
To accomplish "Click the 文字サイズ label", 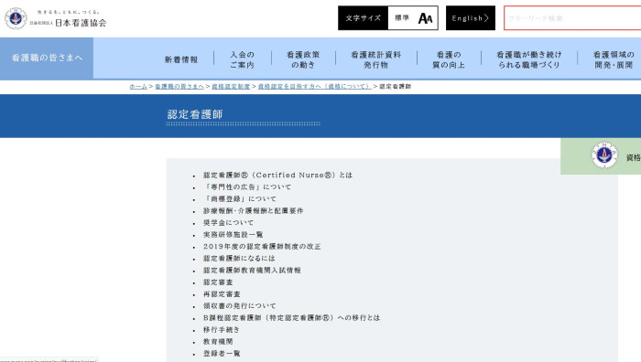I will coord(363,18).
